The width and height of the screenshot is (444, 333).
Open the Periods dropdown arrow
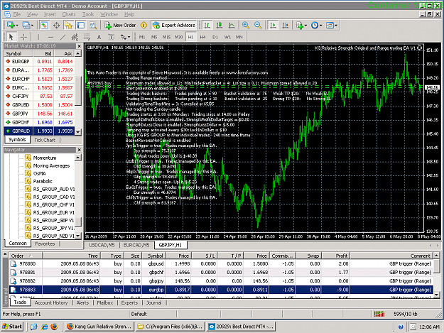click(x=321, y=26)
